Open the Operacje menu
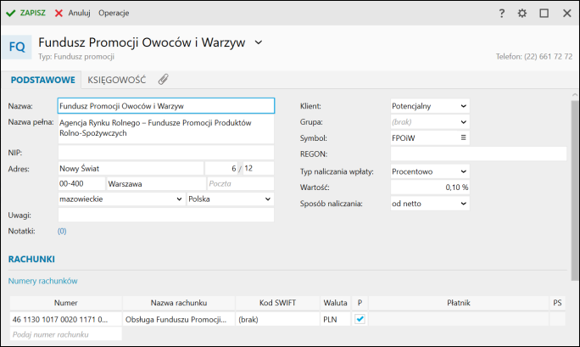Viewport: 580px width, 347px height. [x=114, y=14]
